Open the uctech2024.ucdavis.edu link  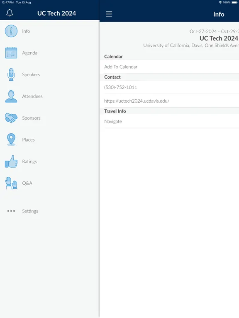[137, 101]
